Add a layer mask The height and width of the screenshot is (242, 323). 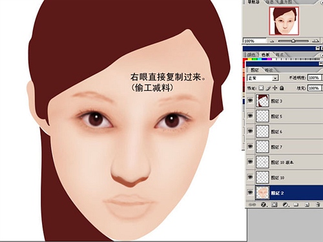[x=274, y=205]
